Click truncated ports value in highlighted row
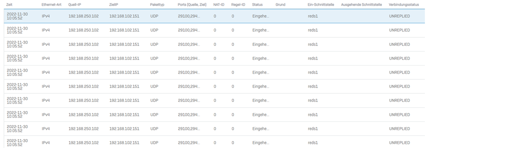Image resolution: width=516 pixels, height=148 pixels. click(189, 16)
